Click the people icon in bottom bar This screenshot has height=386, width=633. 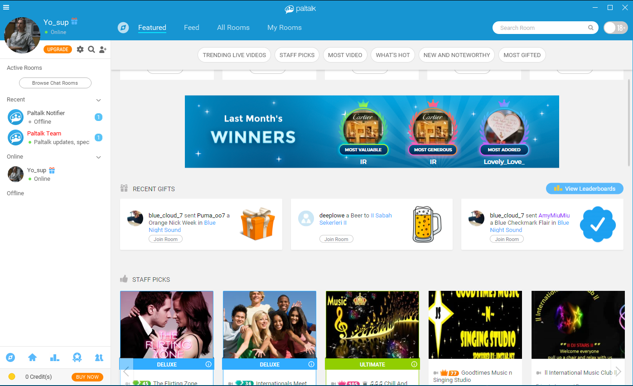(x=99, y=357)
